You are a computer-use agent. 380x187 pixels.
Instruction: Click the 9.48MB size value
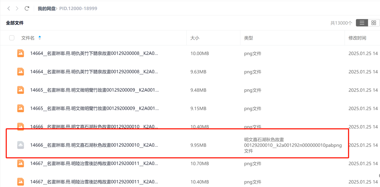(x=198, y=90)
